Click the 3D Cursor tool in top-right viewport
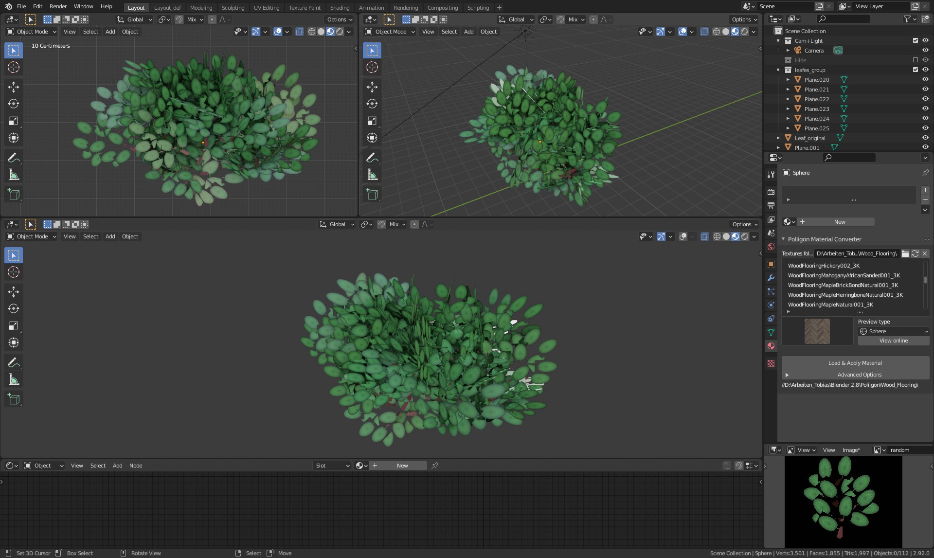The image size is (934, 558). (x=372, y=67)
